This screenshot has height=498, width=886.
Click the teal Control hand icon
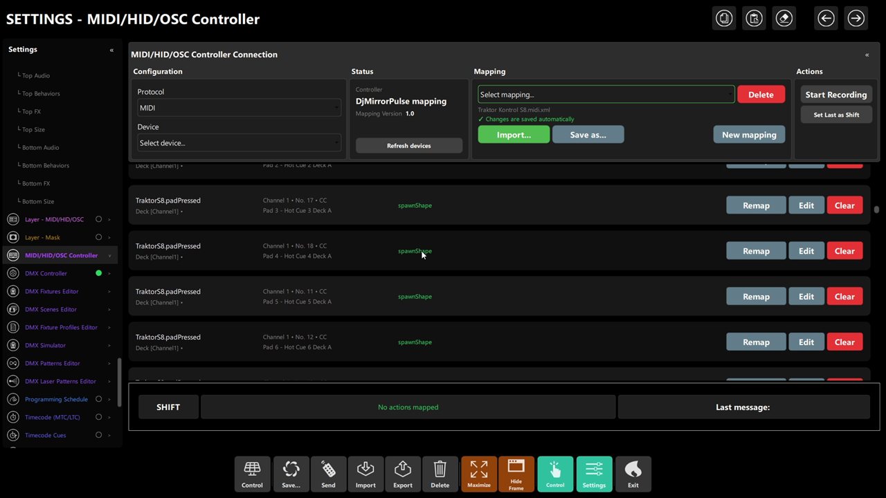555,474
